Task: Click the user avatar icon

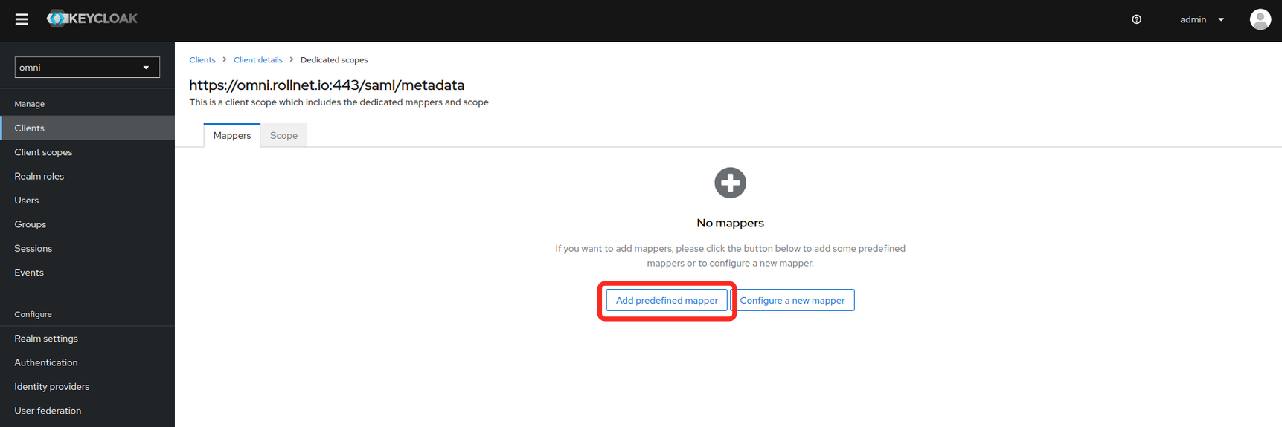Action: click(x=1260, y=19)
